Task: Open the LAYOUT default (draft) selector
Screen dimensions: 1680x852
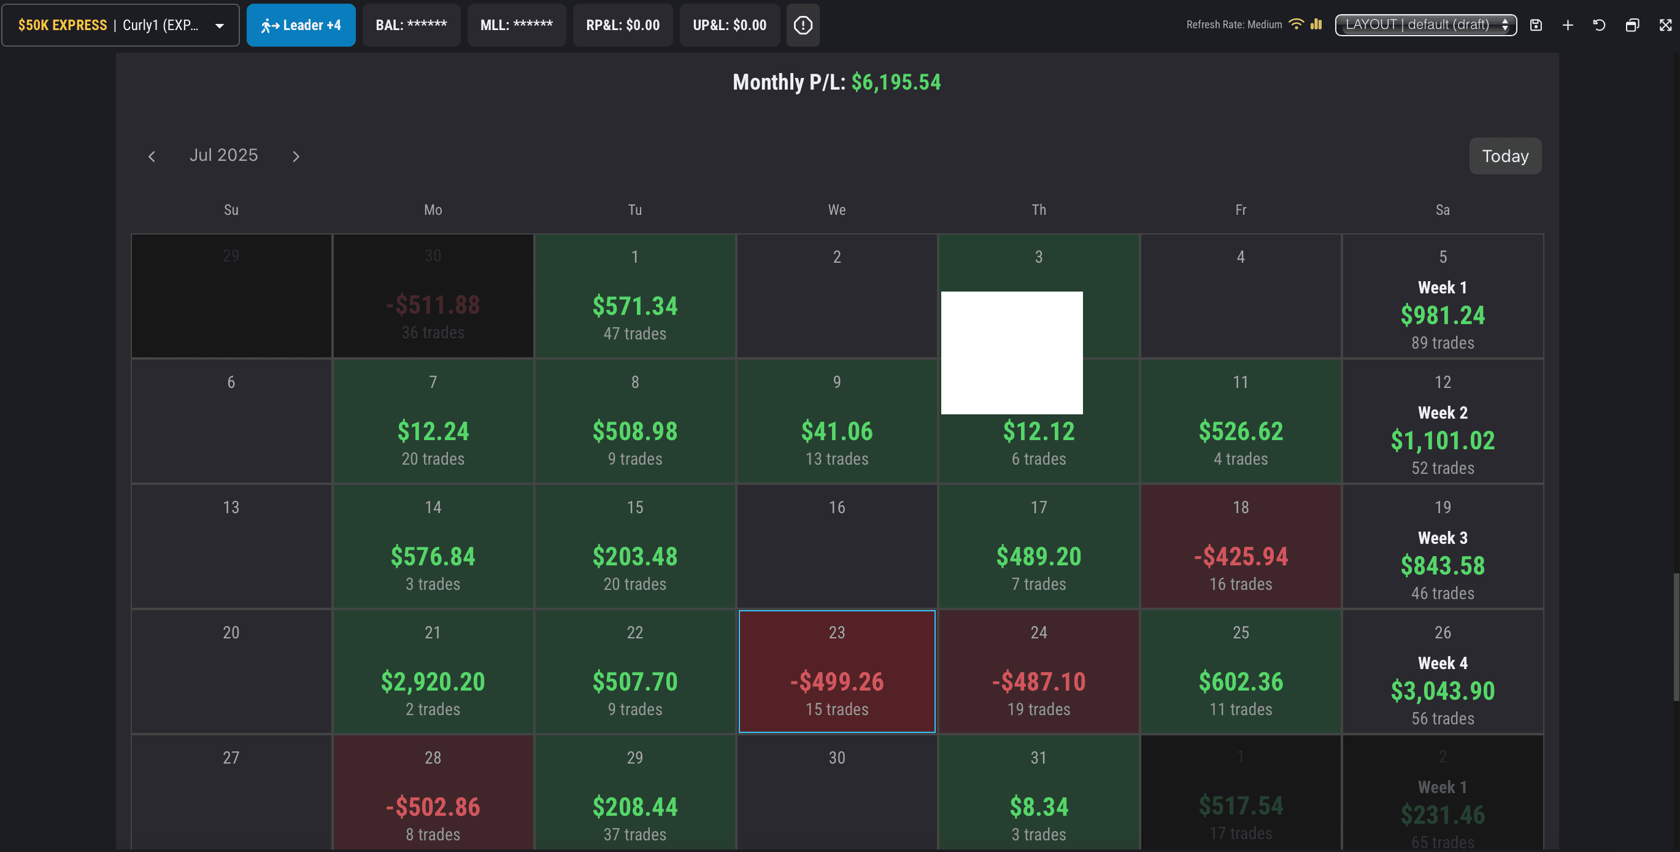Action: tap(1425, 25)
